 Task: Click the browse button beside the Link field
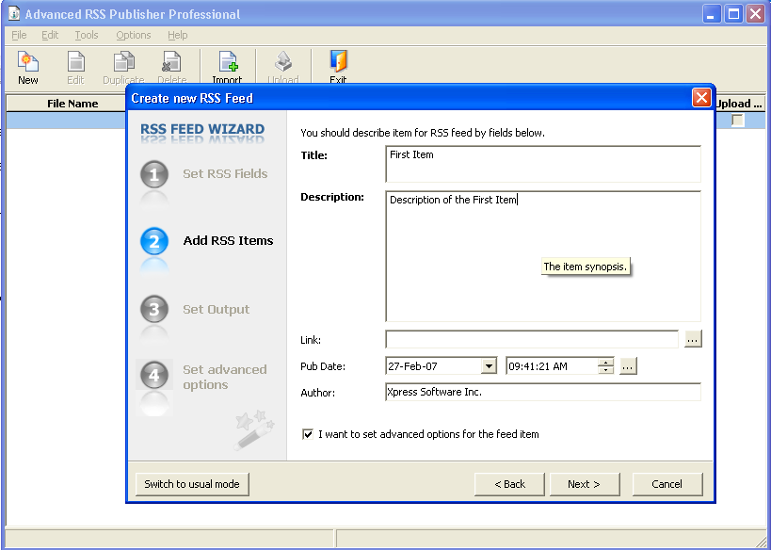click(693, 339)
